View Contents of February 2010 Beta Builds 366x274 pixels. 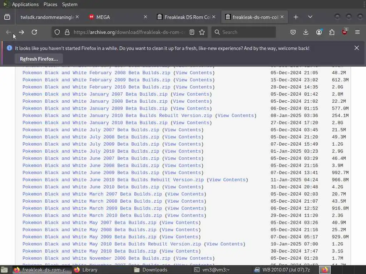click(x=194, y=87)
